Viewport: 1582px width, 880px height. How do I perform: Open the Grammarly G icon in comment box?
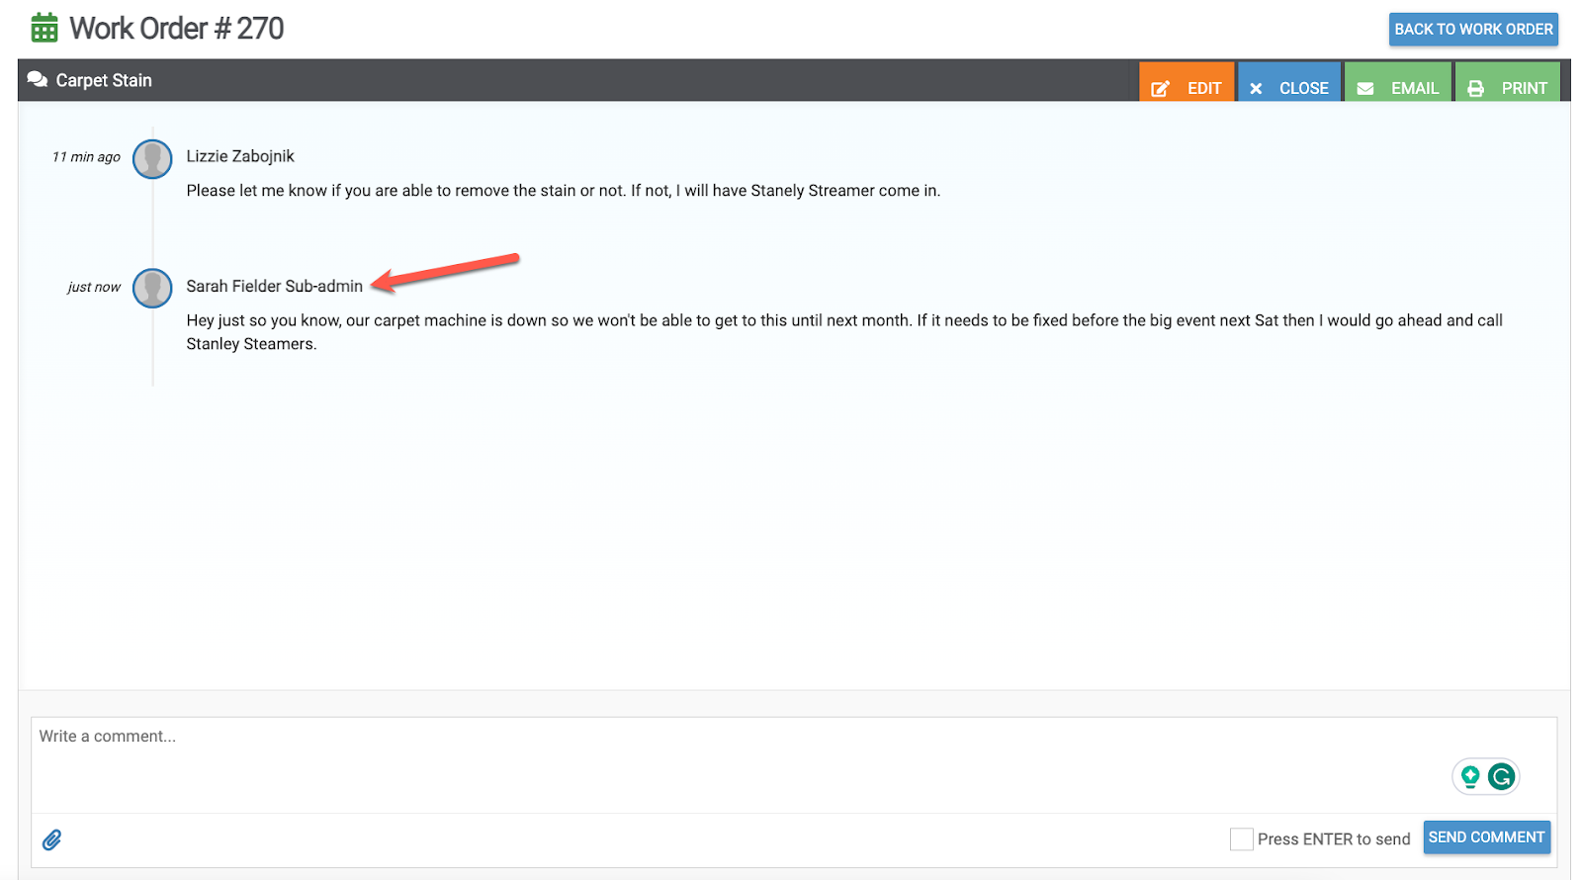1501,777
